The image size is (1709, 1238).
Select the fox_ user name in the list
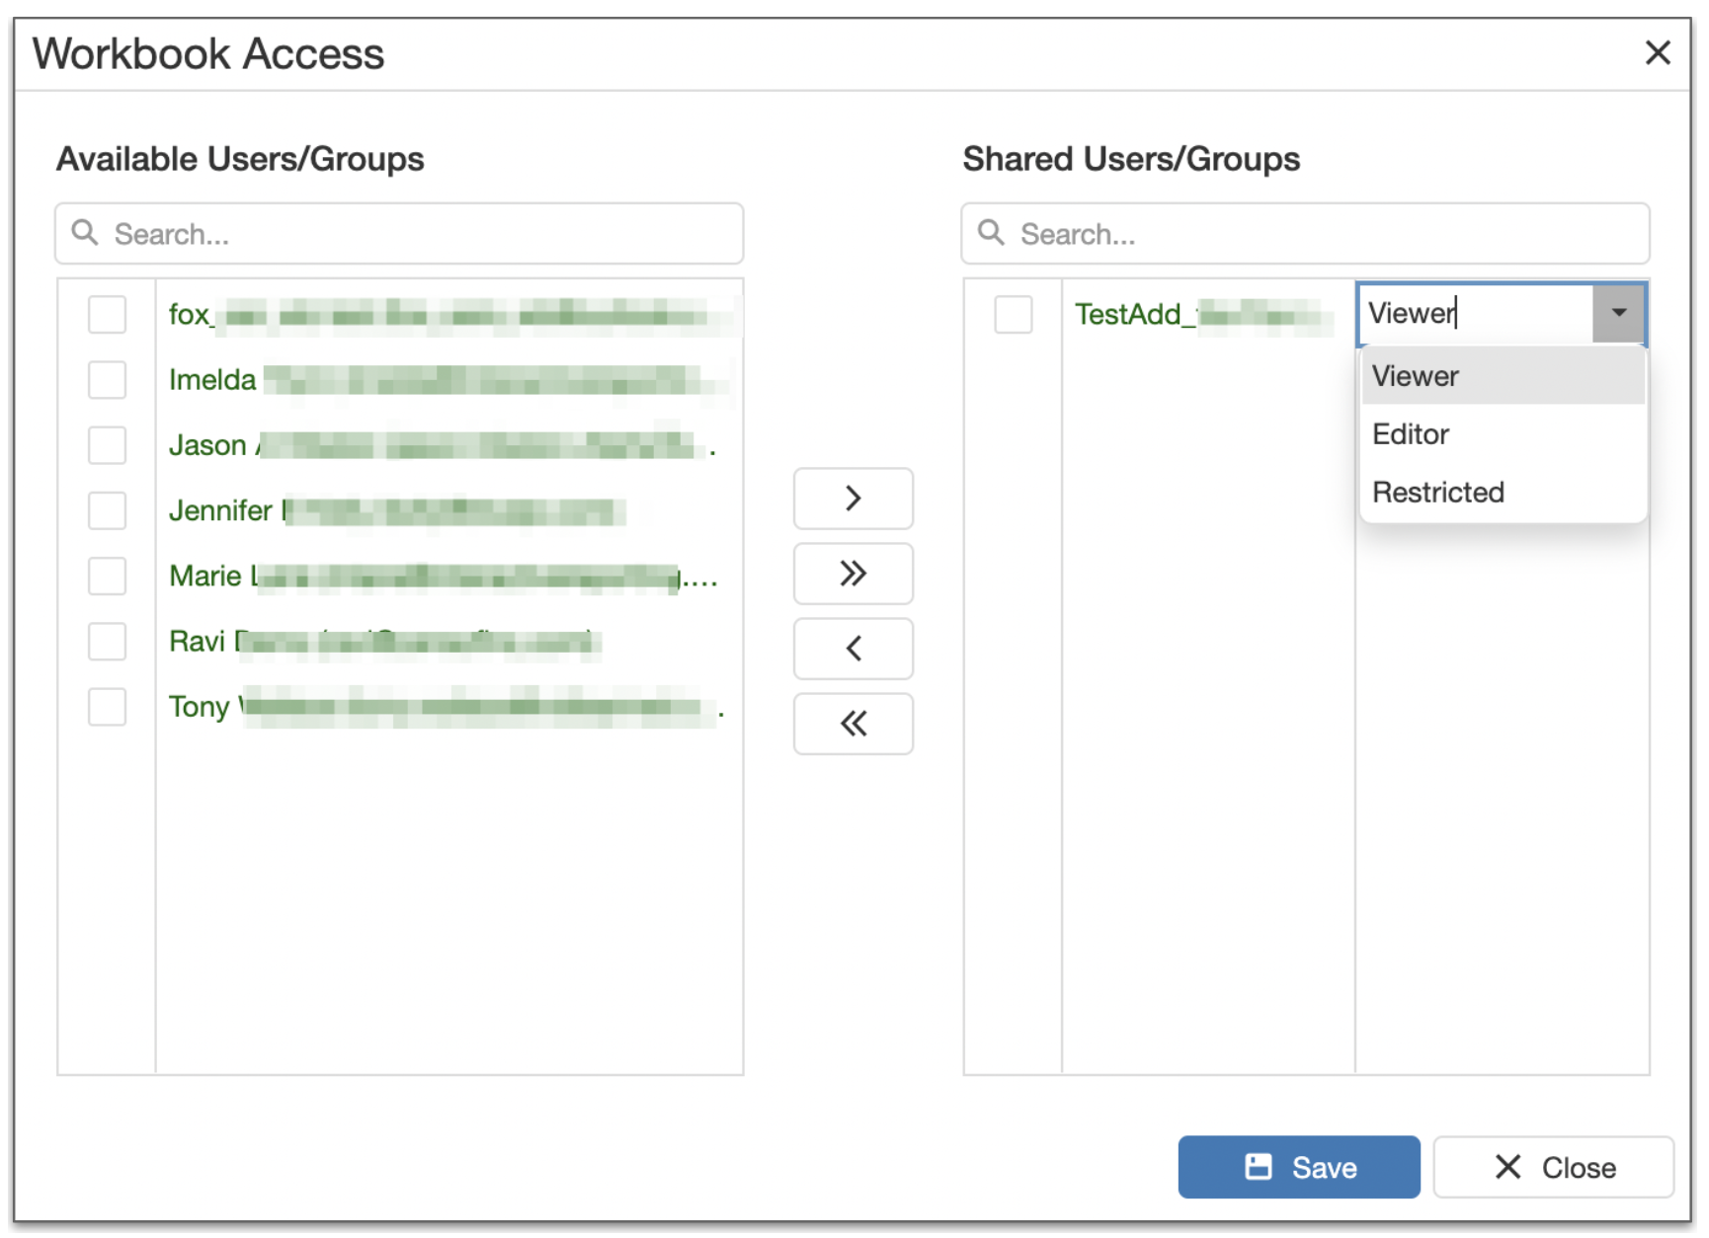click(449, 315)
